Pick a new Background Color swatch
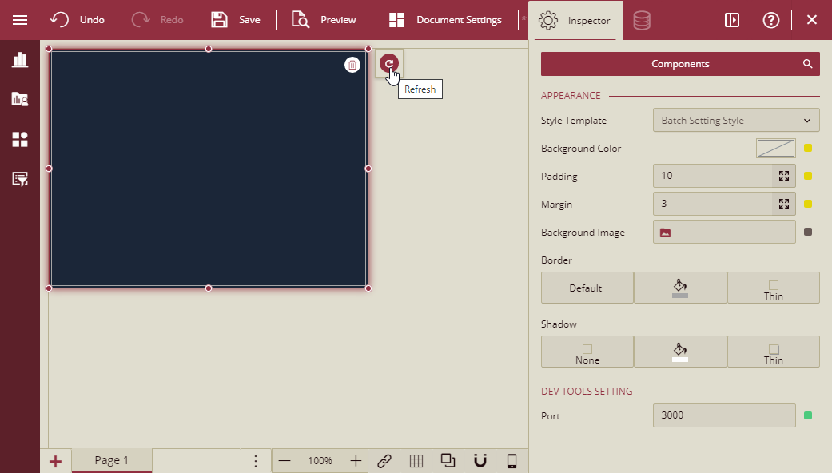 tap(776, 148)
